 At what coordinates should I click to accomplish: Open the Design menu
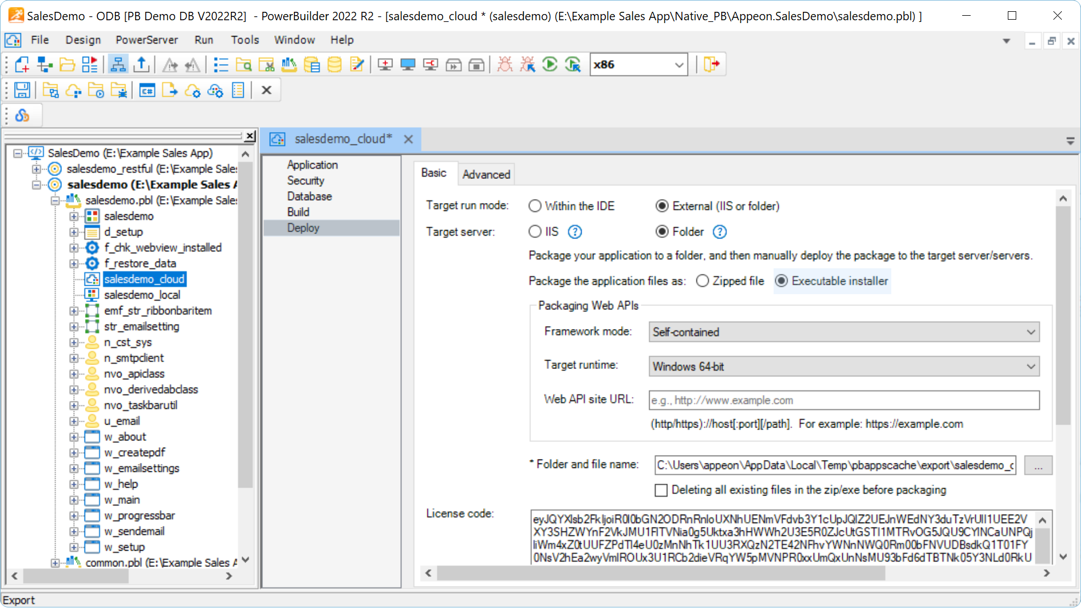[83, 40]
